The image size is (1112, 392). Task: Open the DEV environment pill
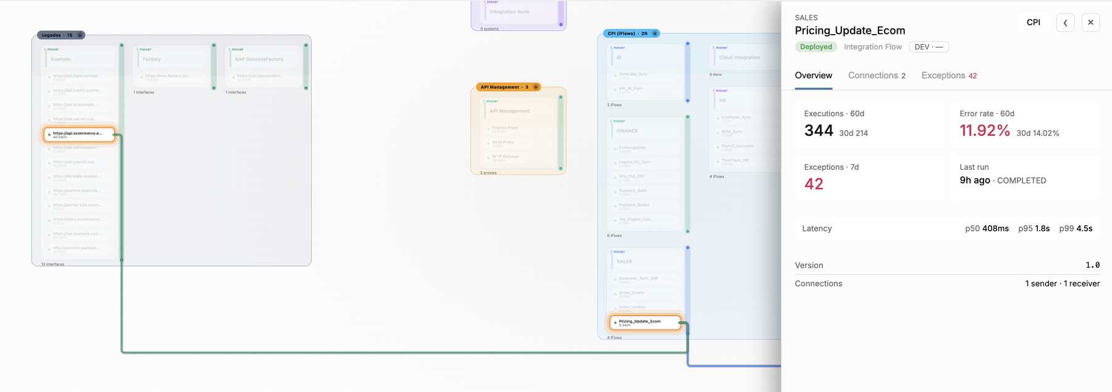pos(929,47)
